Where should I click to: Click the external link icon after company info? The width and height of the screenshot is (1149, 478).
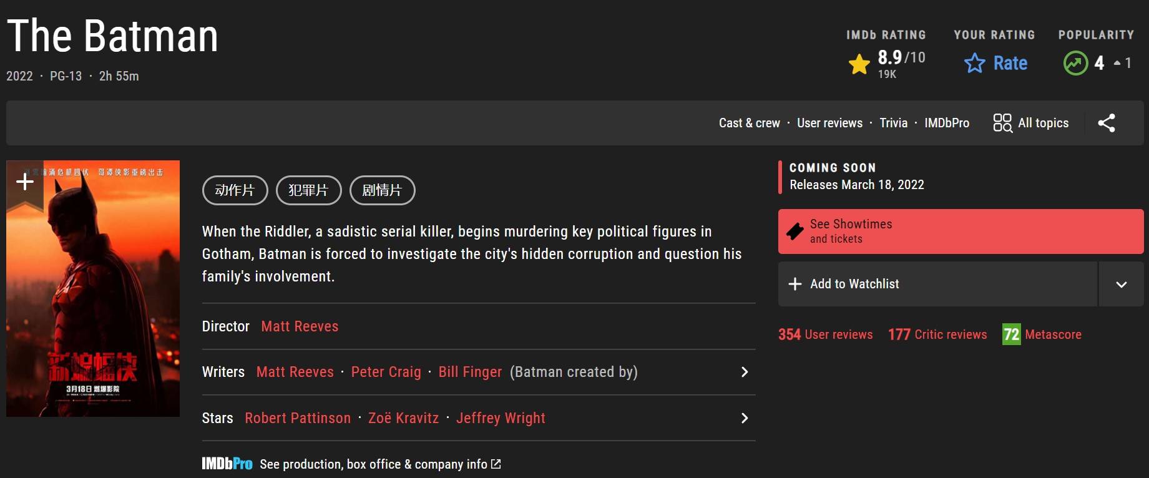496,464
